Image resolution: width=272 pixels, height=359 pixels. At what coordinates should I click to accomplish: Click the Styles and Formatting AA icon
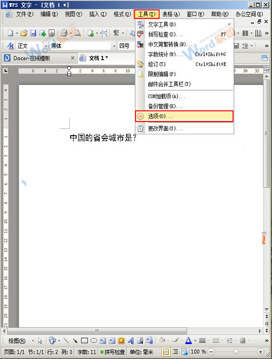[x=10, y=46]
